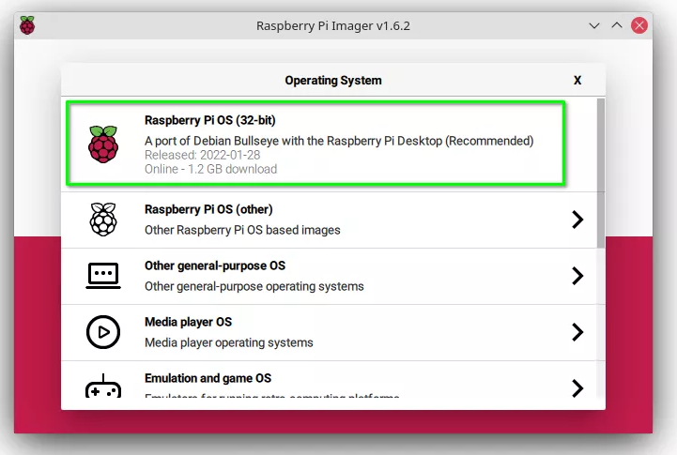Click 'Other general-purpose operating systems' description
Image resolution: width=677 pixels, height=455 pixels.
(x=254, y=286)
